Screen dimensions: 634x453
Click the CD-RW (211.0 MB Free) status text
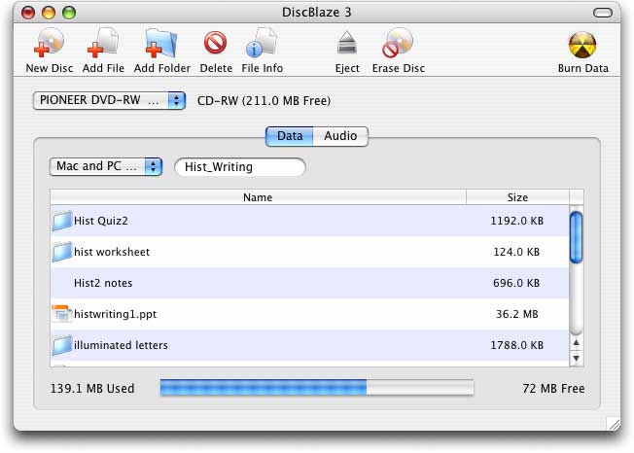[x=264, y=101]
